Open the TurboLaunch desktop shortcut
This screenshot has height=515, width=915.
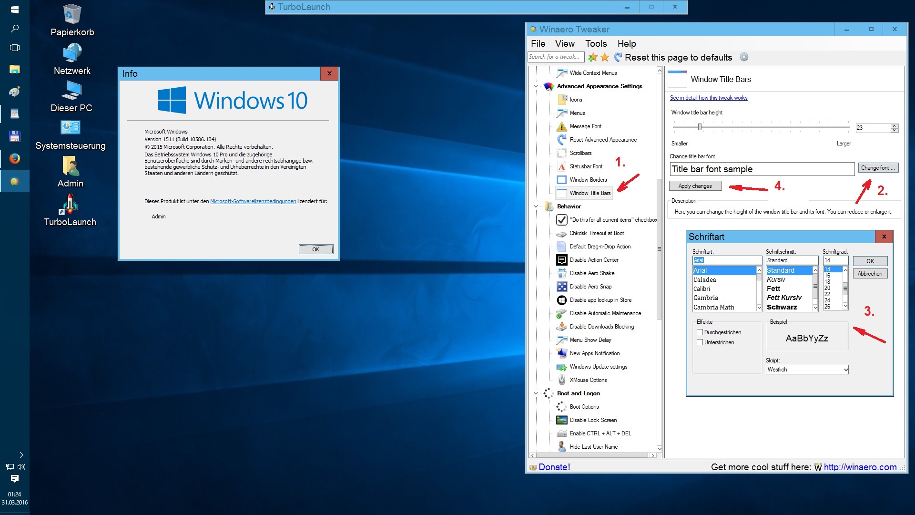point(70,205)
